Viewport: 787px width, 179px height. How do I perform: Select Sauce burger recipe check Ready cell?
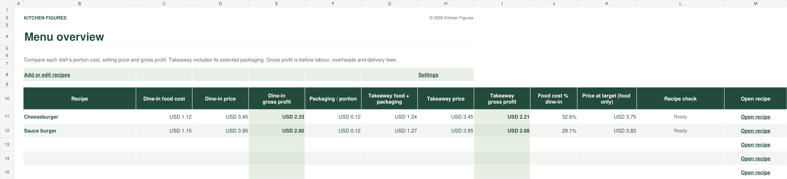[680, 131]
